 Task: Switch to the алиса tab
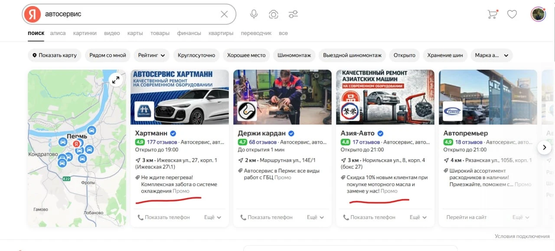pos(58,33)
